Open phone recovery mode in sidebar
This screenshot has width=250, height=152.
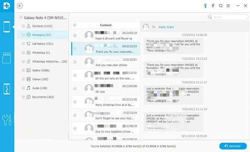7,27
